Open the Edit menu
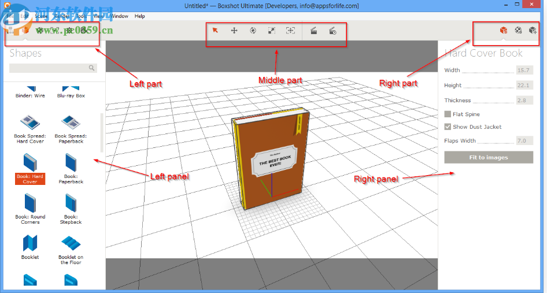 pos(24,16)
